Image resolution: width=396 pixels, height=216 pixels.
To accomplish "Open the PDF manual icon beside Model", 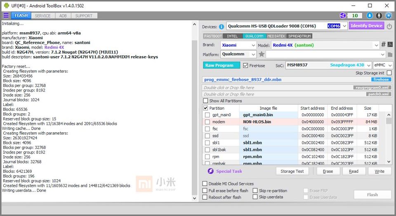I will click(x=390, y=45).
